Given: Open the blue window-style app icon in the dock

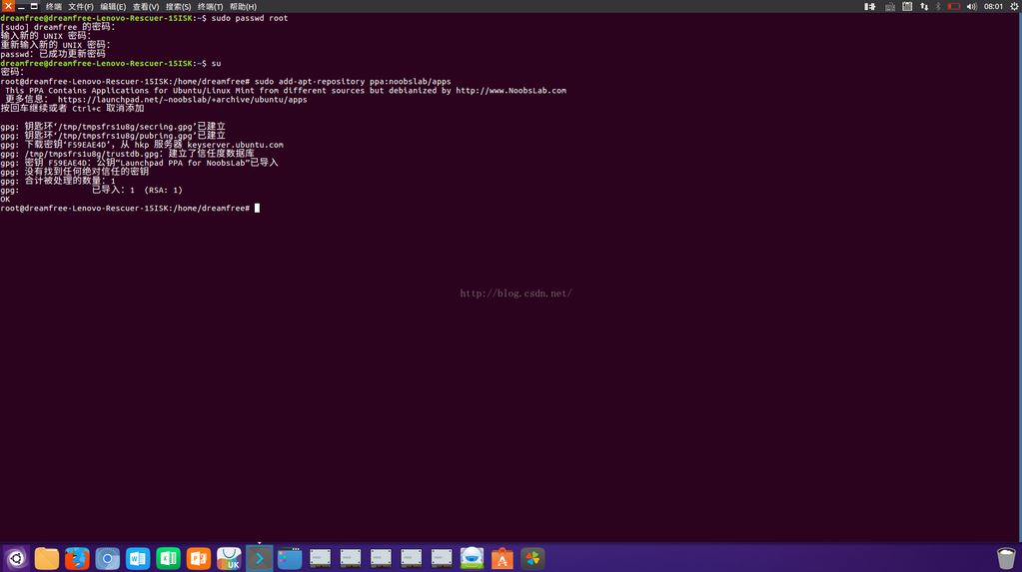Looking at the screenshot, I should point(290,558).
